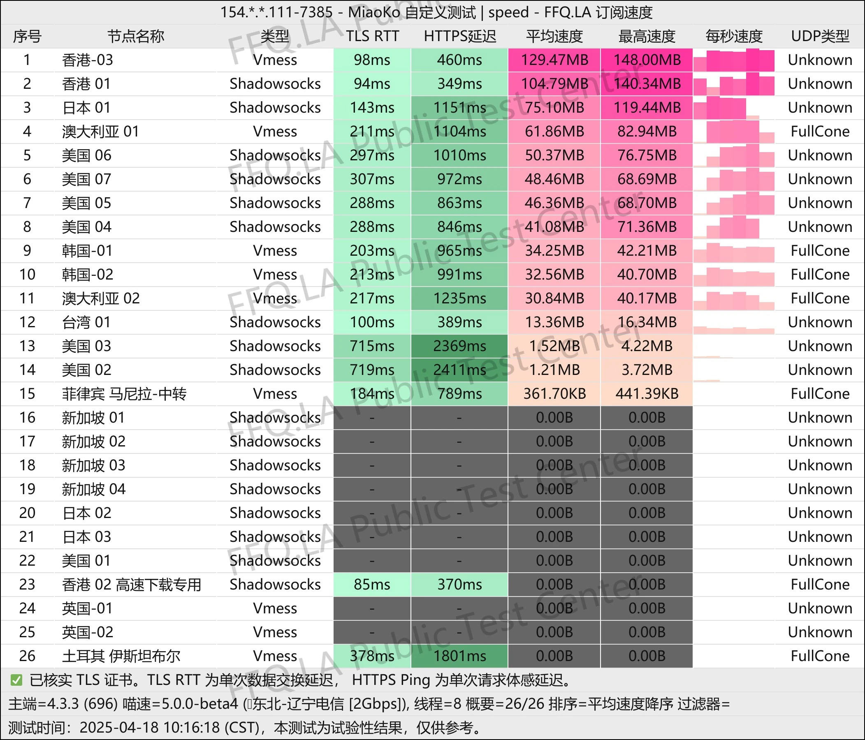This screenshot has width=865, height=740.
Task: Click Unknown UDP type for 美国 03
Action: click(820, 346)
